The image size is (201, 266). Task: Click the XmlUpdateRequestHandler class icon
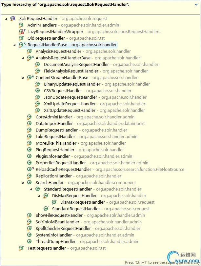(37, 104)
